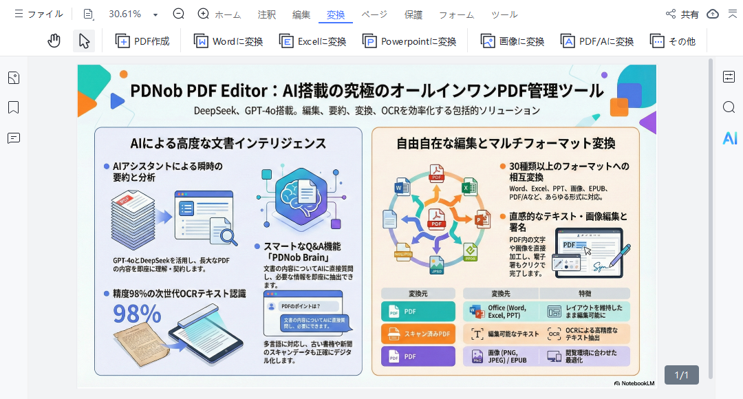Click the page indicator showing 1/1
743x399 pixels.
(x=682, y=375)
